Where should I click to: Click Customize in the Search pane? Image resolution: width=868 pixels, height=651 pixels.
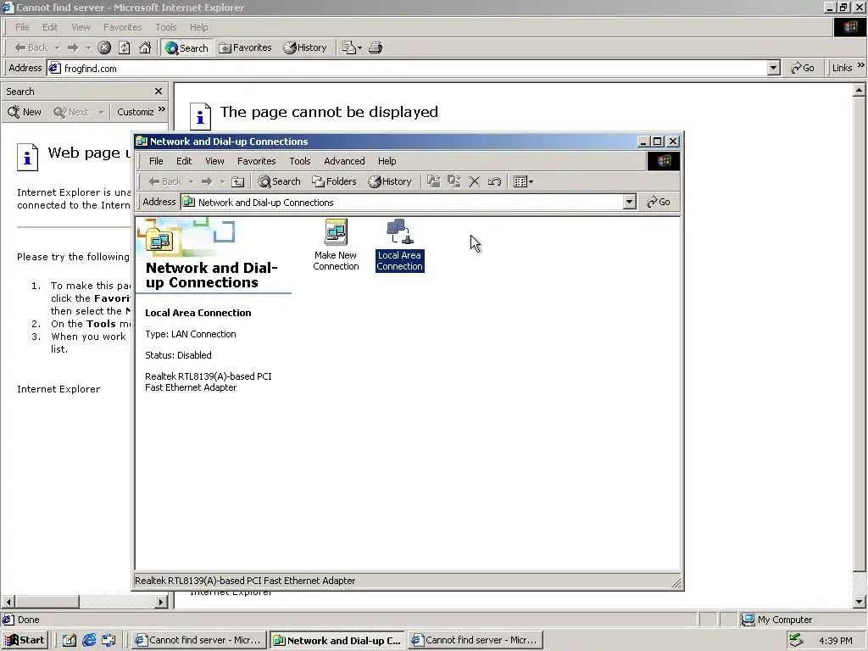[135, 112]
